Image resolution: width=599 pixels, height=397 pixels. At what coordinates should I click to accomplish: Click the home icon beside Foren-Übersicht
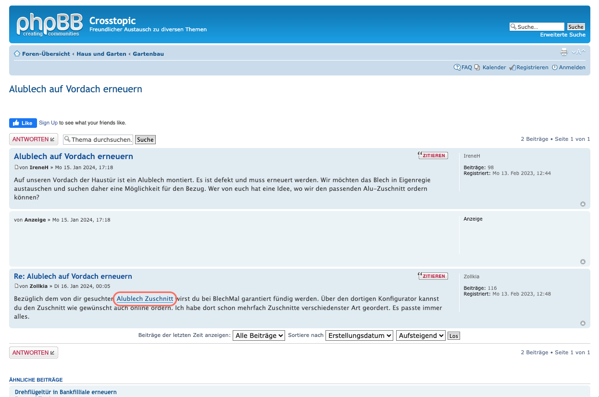[16, 53]
